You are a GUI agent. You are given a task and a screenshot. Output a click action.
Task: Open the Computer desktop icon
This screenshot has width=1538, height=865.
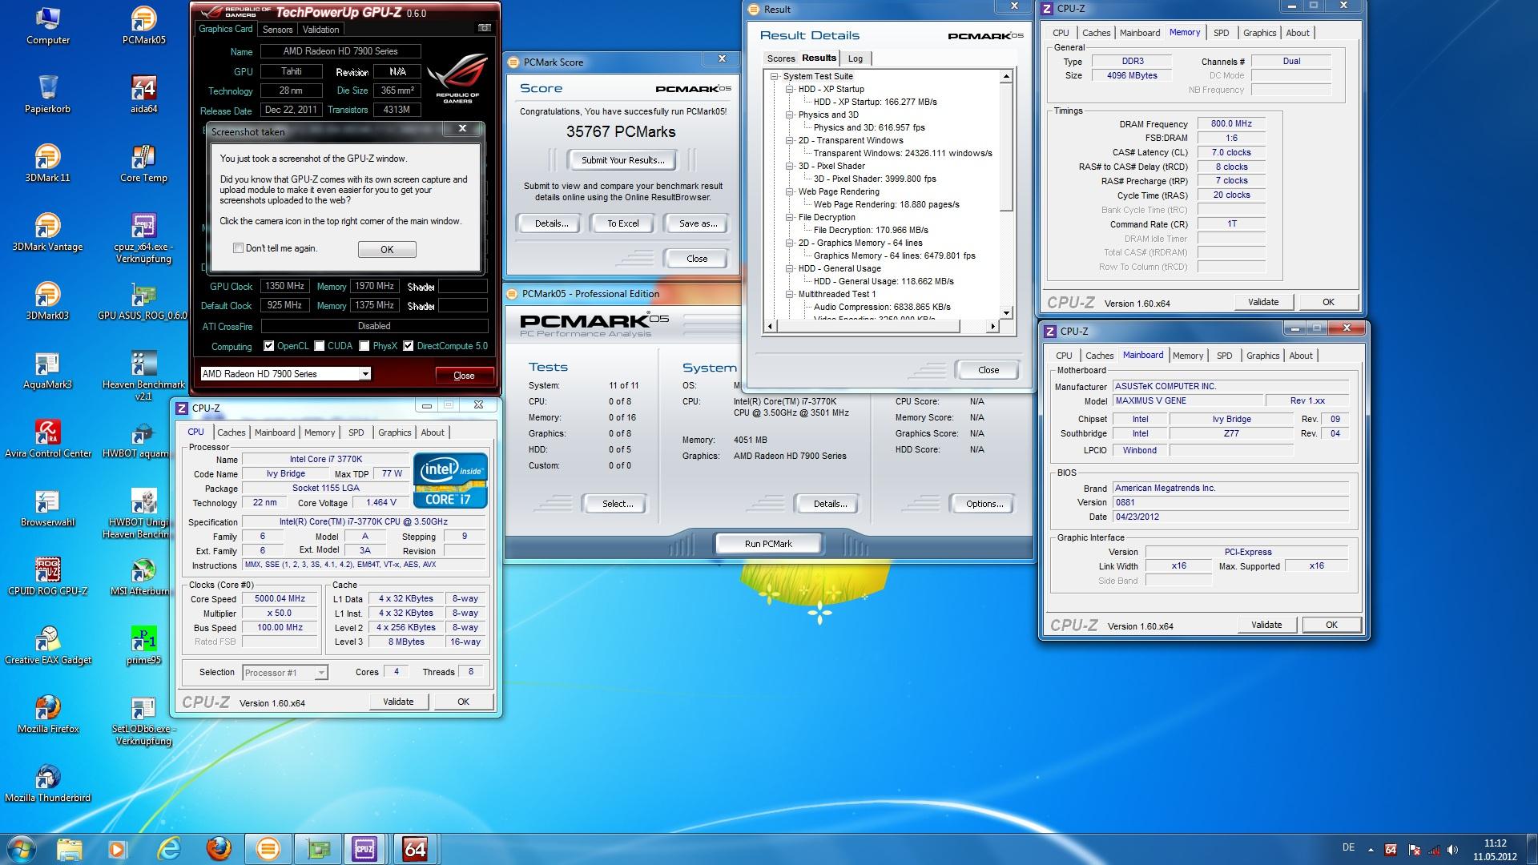tap(48, 26)
